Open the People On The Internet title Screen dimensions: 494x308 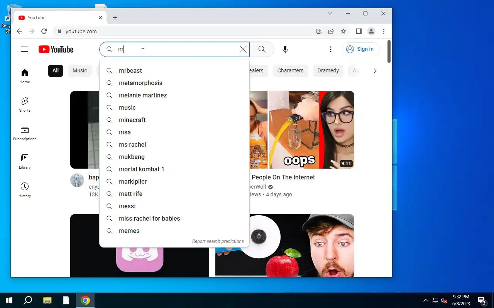(x=283, y=177)
